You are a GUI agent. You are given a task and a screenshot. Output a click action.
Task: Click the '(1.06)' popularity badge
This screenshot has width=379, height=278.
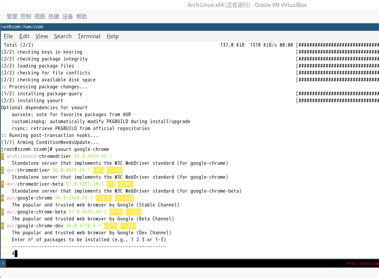coord(128,226)
